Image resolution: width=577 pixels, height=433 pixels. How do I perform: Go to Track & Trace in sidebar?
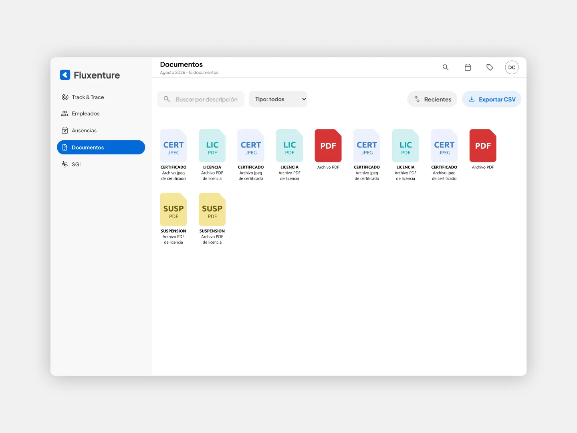click(x=101, y=97)
